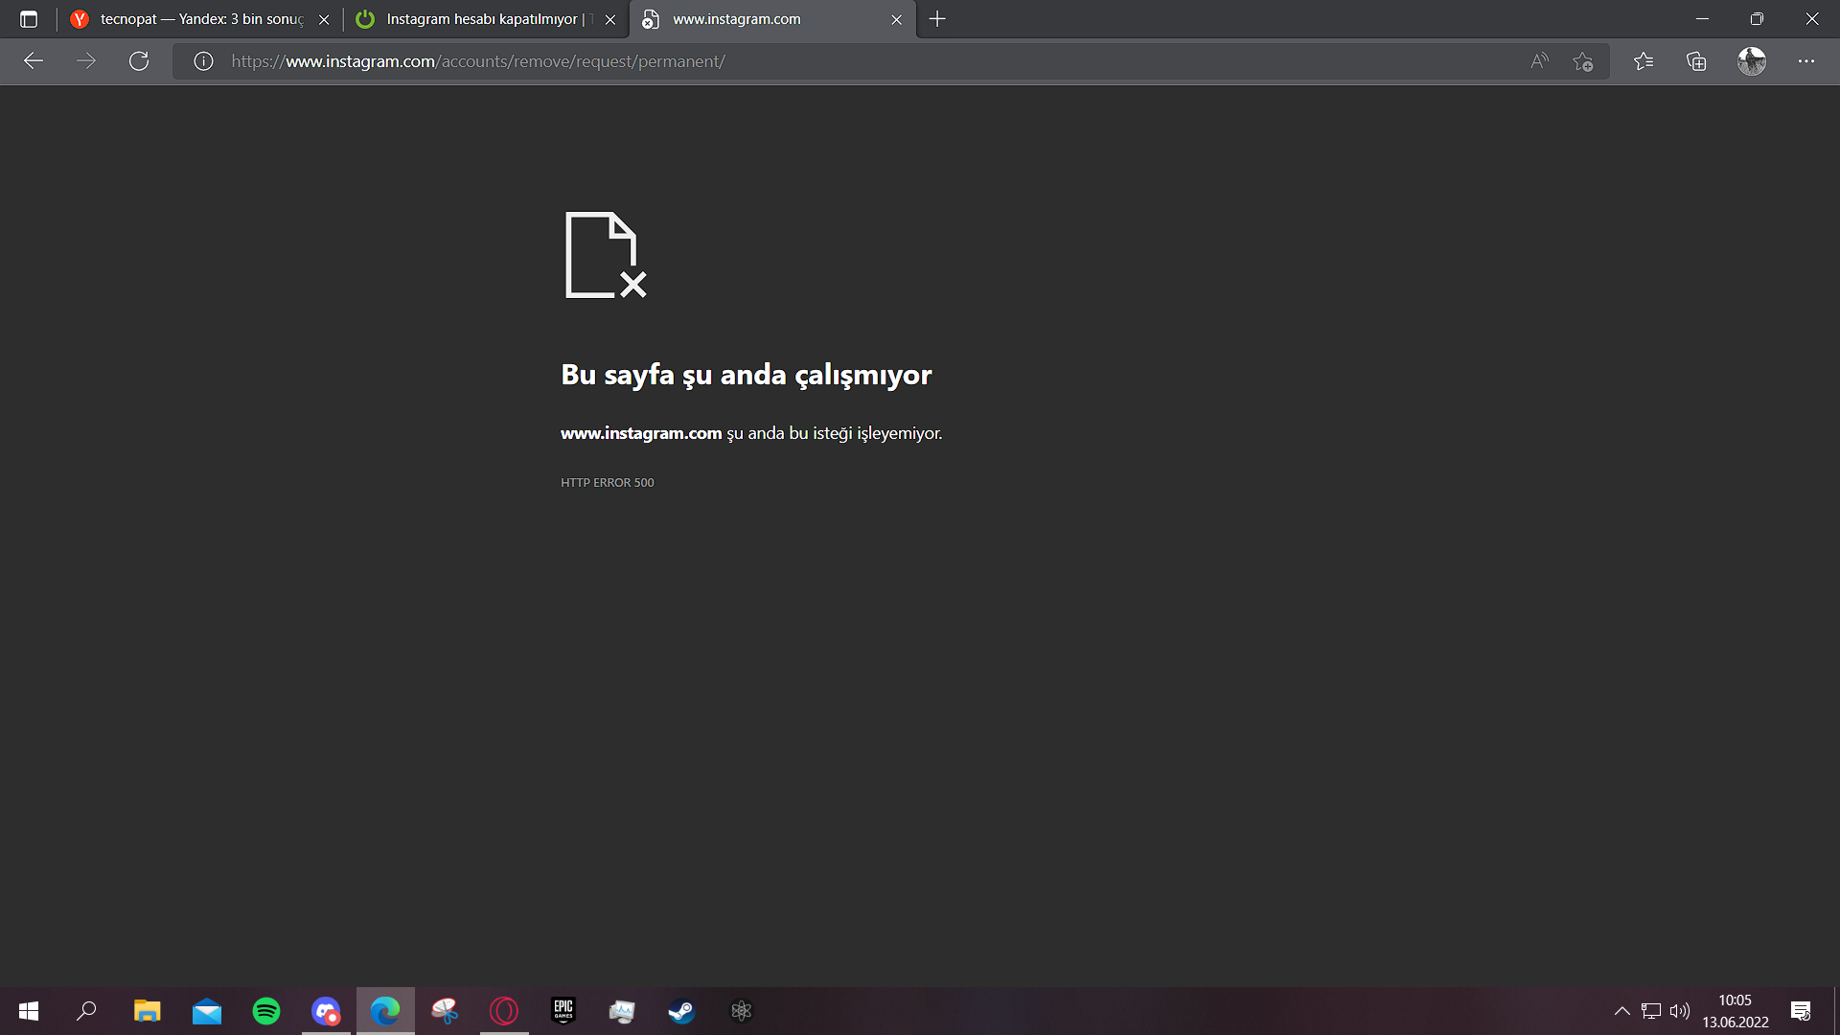The image size is (1840, 1035).
Task: Open the notification center
Action: click(x=1800, y=1011)
